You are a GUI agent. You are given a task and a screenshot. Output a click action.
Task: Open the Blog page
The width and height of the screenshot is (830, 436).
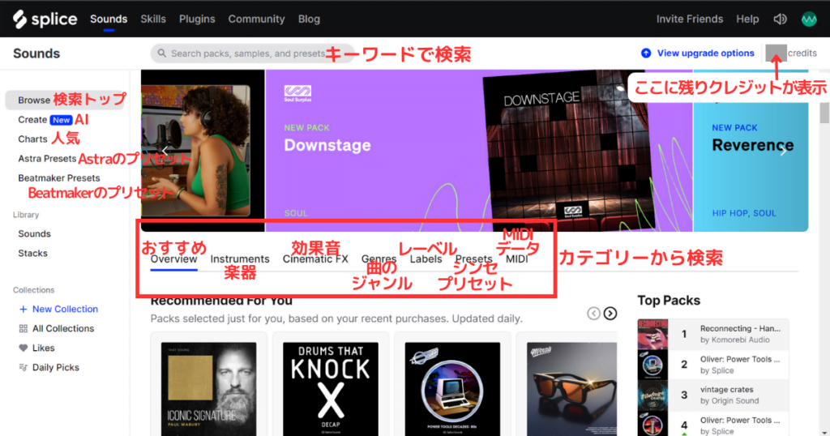(309, 19)
